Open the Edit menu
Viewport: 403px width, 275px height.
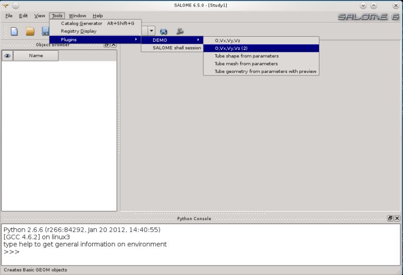(x=23, y=16)
